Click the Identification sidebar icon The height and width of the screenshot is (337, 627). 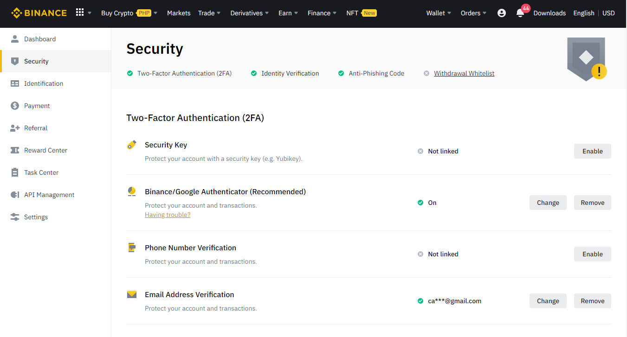pyautogui.click(x=15, y=83)
